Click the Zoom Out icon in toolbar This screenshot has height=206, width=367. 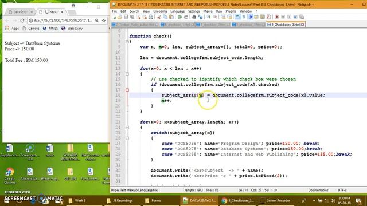coord(215,17)
